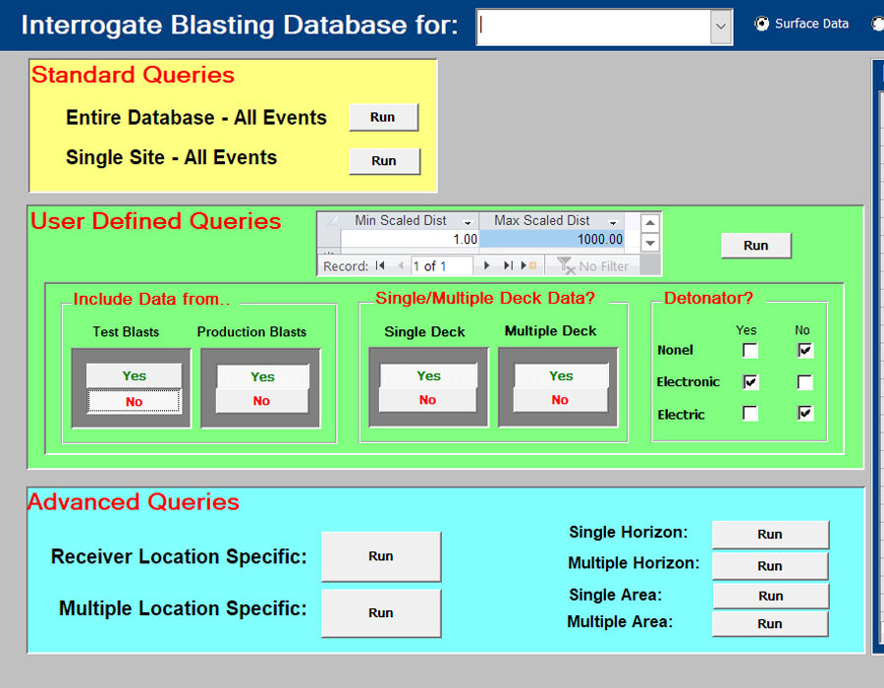Create a new record with the new record icon
Screen dimensions: 884x688
[527, 264]
